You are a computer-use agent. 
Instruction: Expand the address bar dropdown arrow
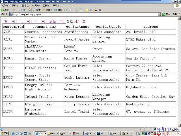(159, 14)
